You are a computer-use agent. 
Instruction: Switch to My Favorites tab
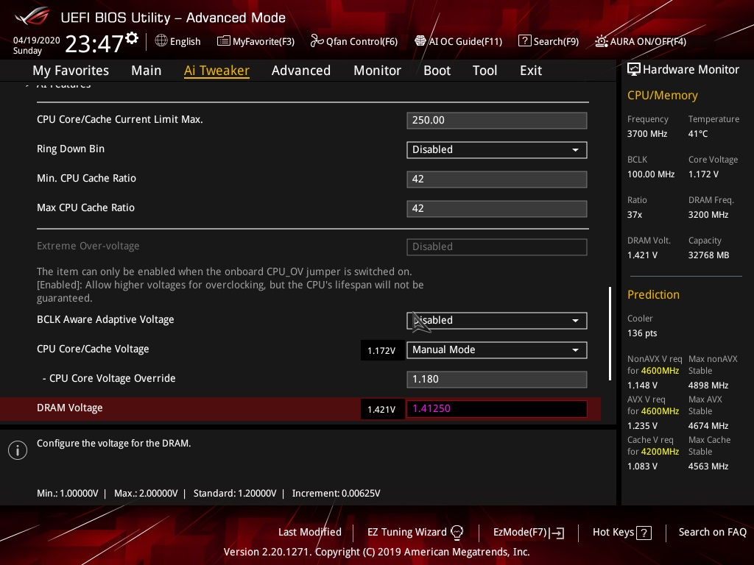[71, 71]
